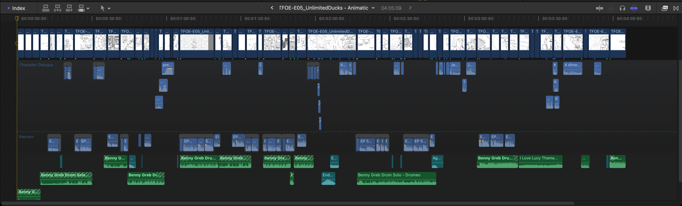The height and width of the screenshot is (206, 682).
Task: Show the Effects browser
Action: coord(665,8)
